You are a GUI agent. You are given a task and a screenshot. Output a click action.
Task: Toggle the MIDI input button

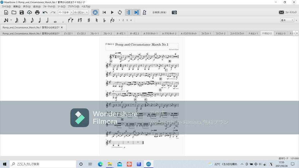coord(95,12)
